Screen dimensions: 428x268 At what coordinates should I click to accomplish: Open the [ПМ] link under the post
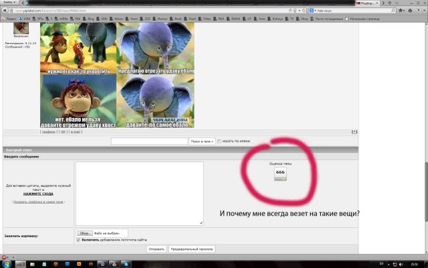click(63, 132)
